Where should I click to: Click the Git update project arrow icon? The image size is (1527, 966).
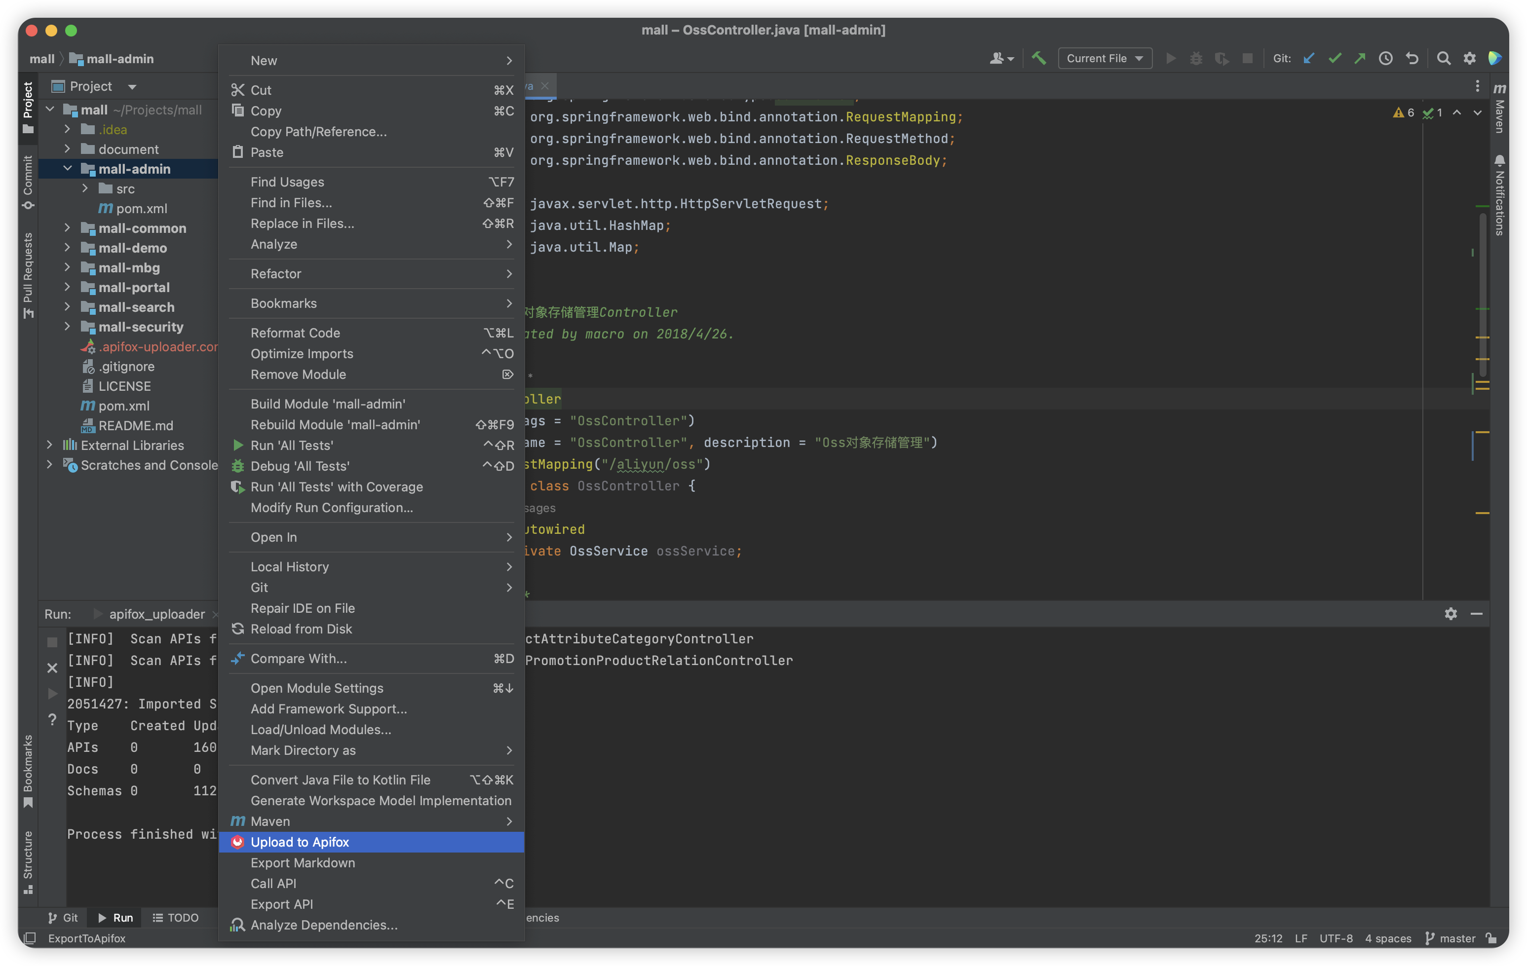click(1309, 58)
